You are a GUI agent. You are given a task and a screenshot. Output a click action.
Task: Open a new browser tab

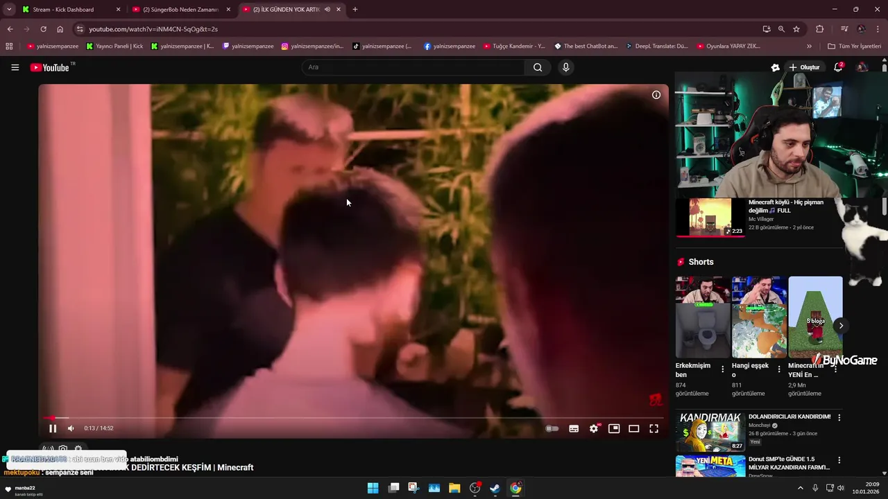355,10
